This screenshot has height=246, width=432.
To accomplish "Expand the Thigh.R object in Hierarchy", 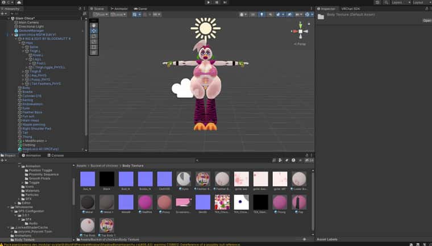I will tap(23, 72).
